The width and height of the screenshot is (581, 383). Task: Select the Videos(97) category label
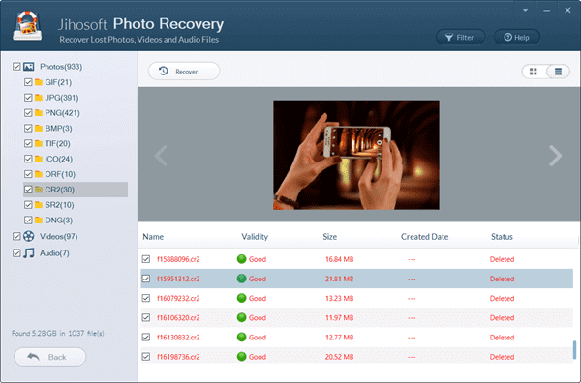click(x=58, y=236)
